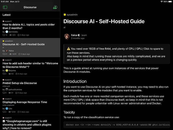This screenshot has height=130, width=173.
Task: Click support swatch above 'How to delete ALL'
Action: [x=3, y=21]
